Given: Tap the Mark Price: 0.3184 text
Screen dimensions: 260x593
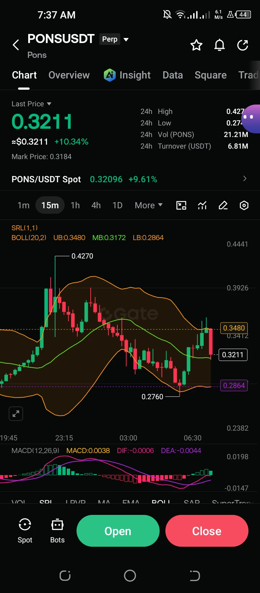Looking at the screenshot, I should (42, 157).
